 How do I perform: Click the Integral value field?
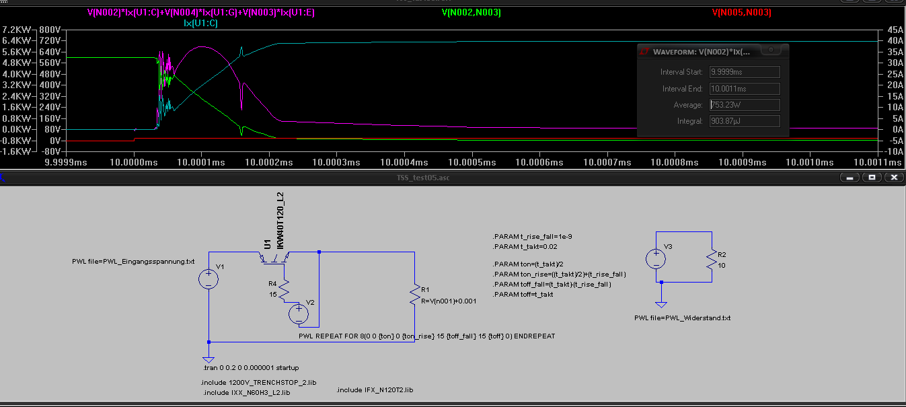(745, 122)
